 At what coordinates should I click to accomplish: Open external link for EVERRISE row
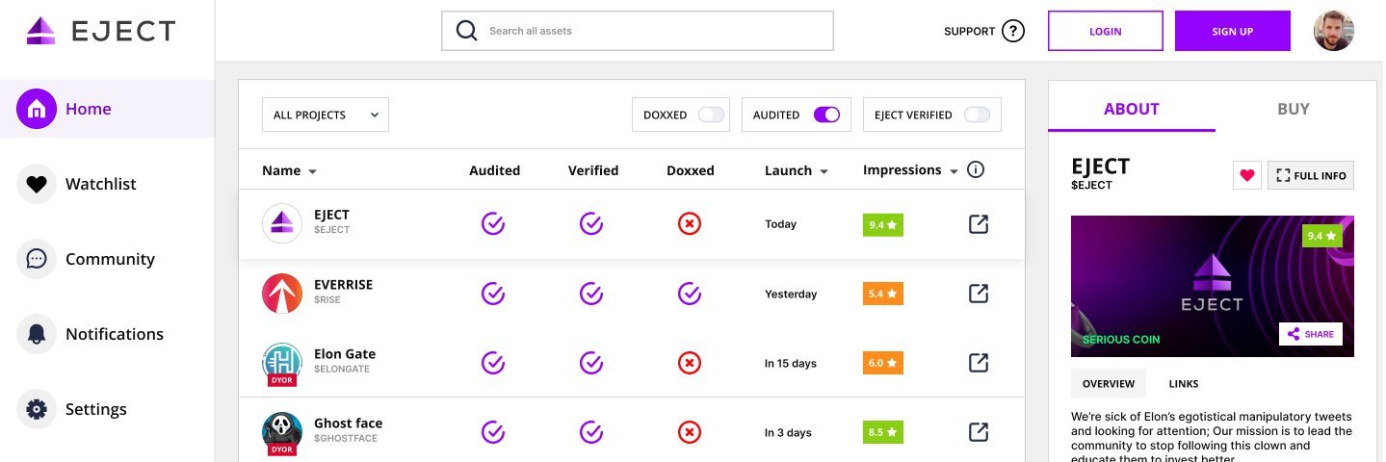978,294
